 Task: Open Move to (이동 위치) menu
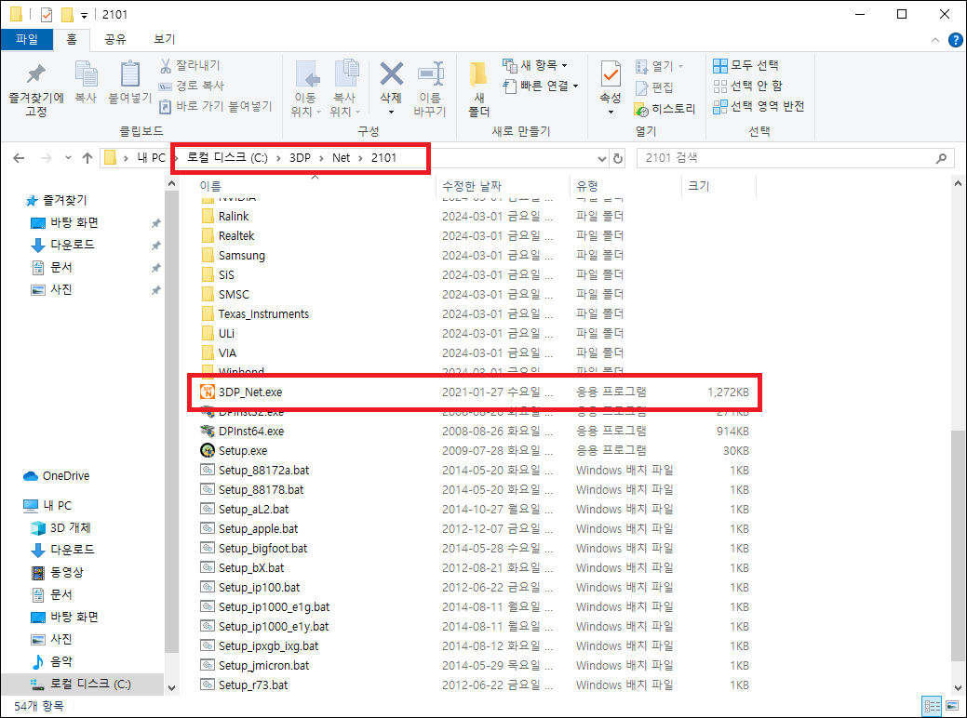click(306, 88)
